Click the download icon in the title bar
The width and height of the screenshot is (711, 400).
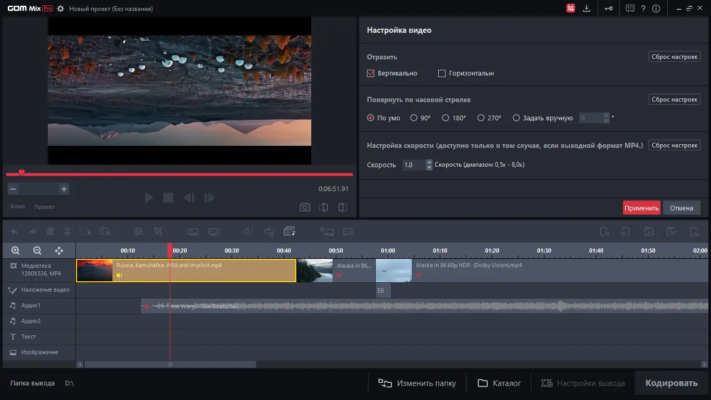click(x=587, y=8)
